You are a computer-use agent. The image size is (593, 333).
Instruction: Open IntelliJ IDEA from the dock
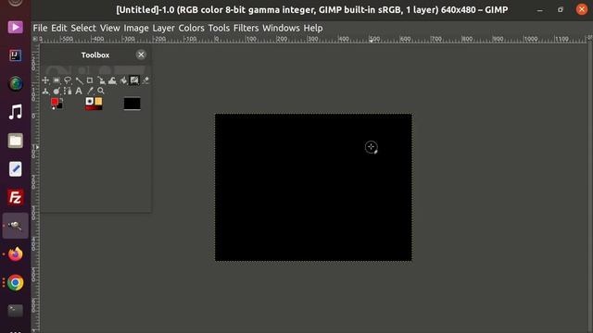pos(16,55)
